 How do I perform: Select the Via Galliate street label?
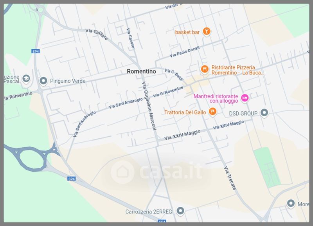tap(97, 34)
